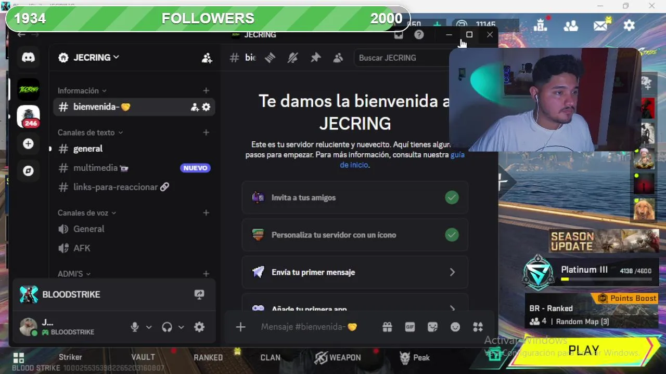Screen dimensions: 666x374
Task: Stream BLOODSTRIKE with the screen share icon
Action: [x=199, y=295]
